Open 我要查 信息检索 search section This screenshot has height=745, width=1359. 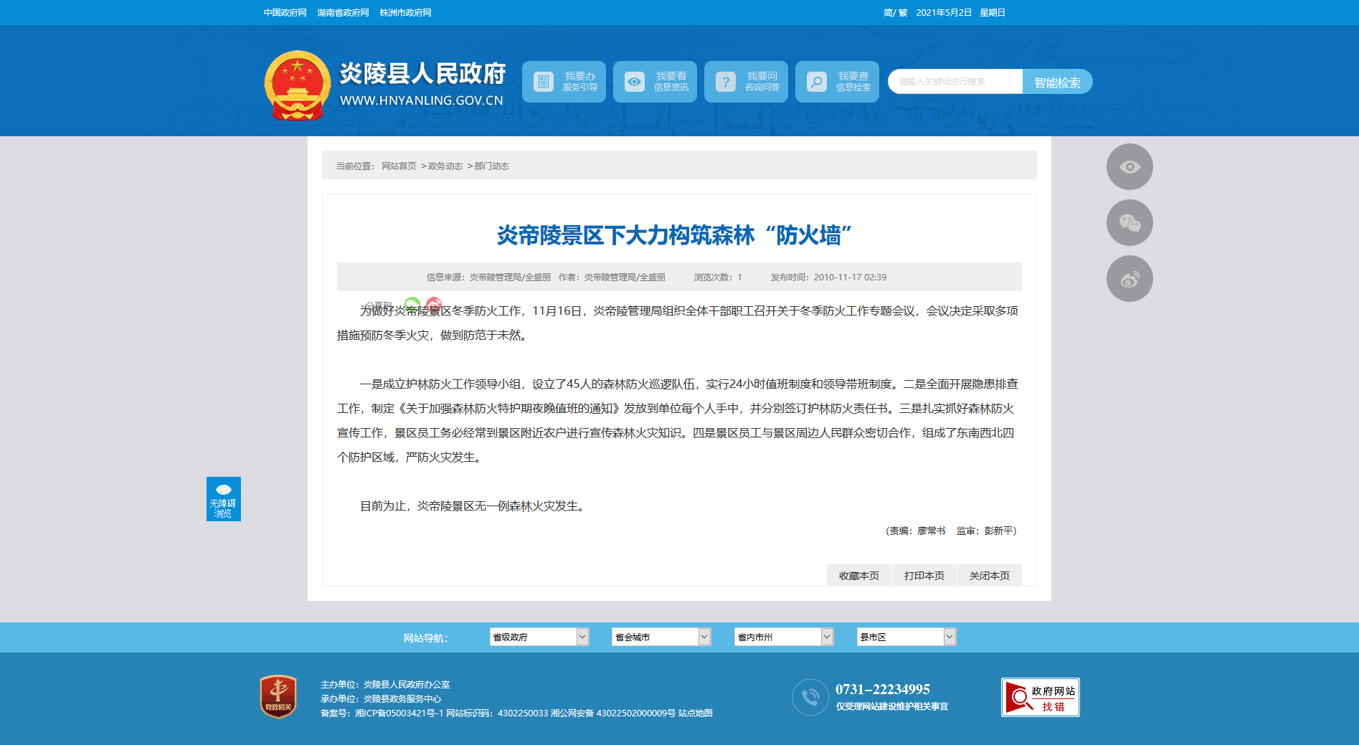click(837, 82)
